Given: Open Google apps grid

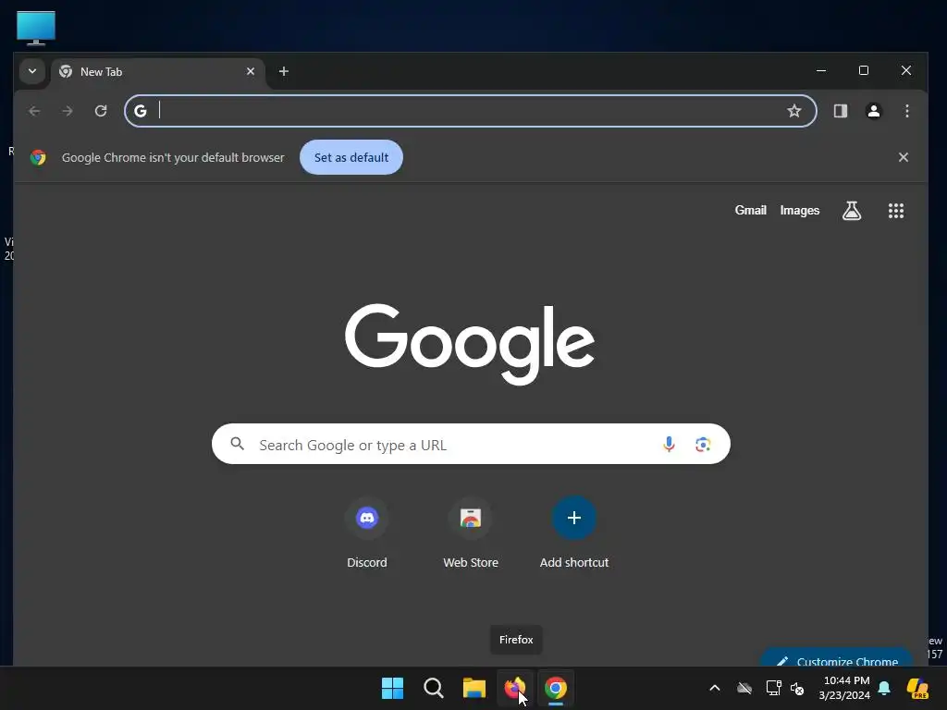Looking at the screenshot, I should point(895,211).
